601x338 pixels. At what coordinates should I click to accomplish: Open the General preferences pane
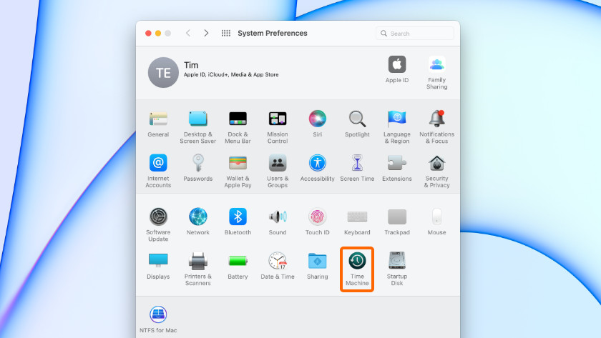pos(158,124)
